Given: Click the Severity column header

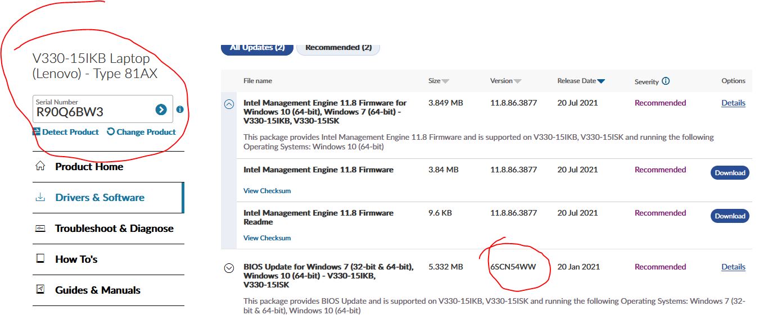Looking at the screenshot, I should point(647,81).
